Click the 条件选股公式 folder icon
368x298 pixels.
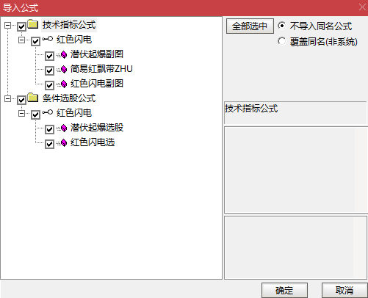tap(33, 98)
